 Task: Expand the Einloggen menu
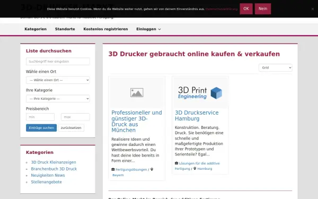coord(148,29)
